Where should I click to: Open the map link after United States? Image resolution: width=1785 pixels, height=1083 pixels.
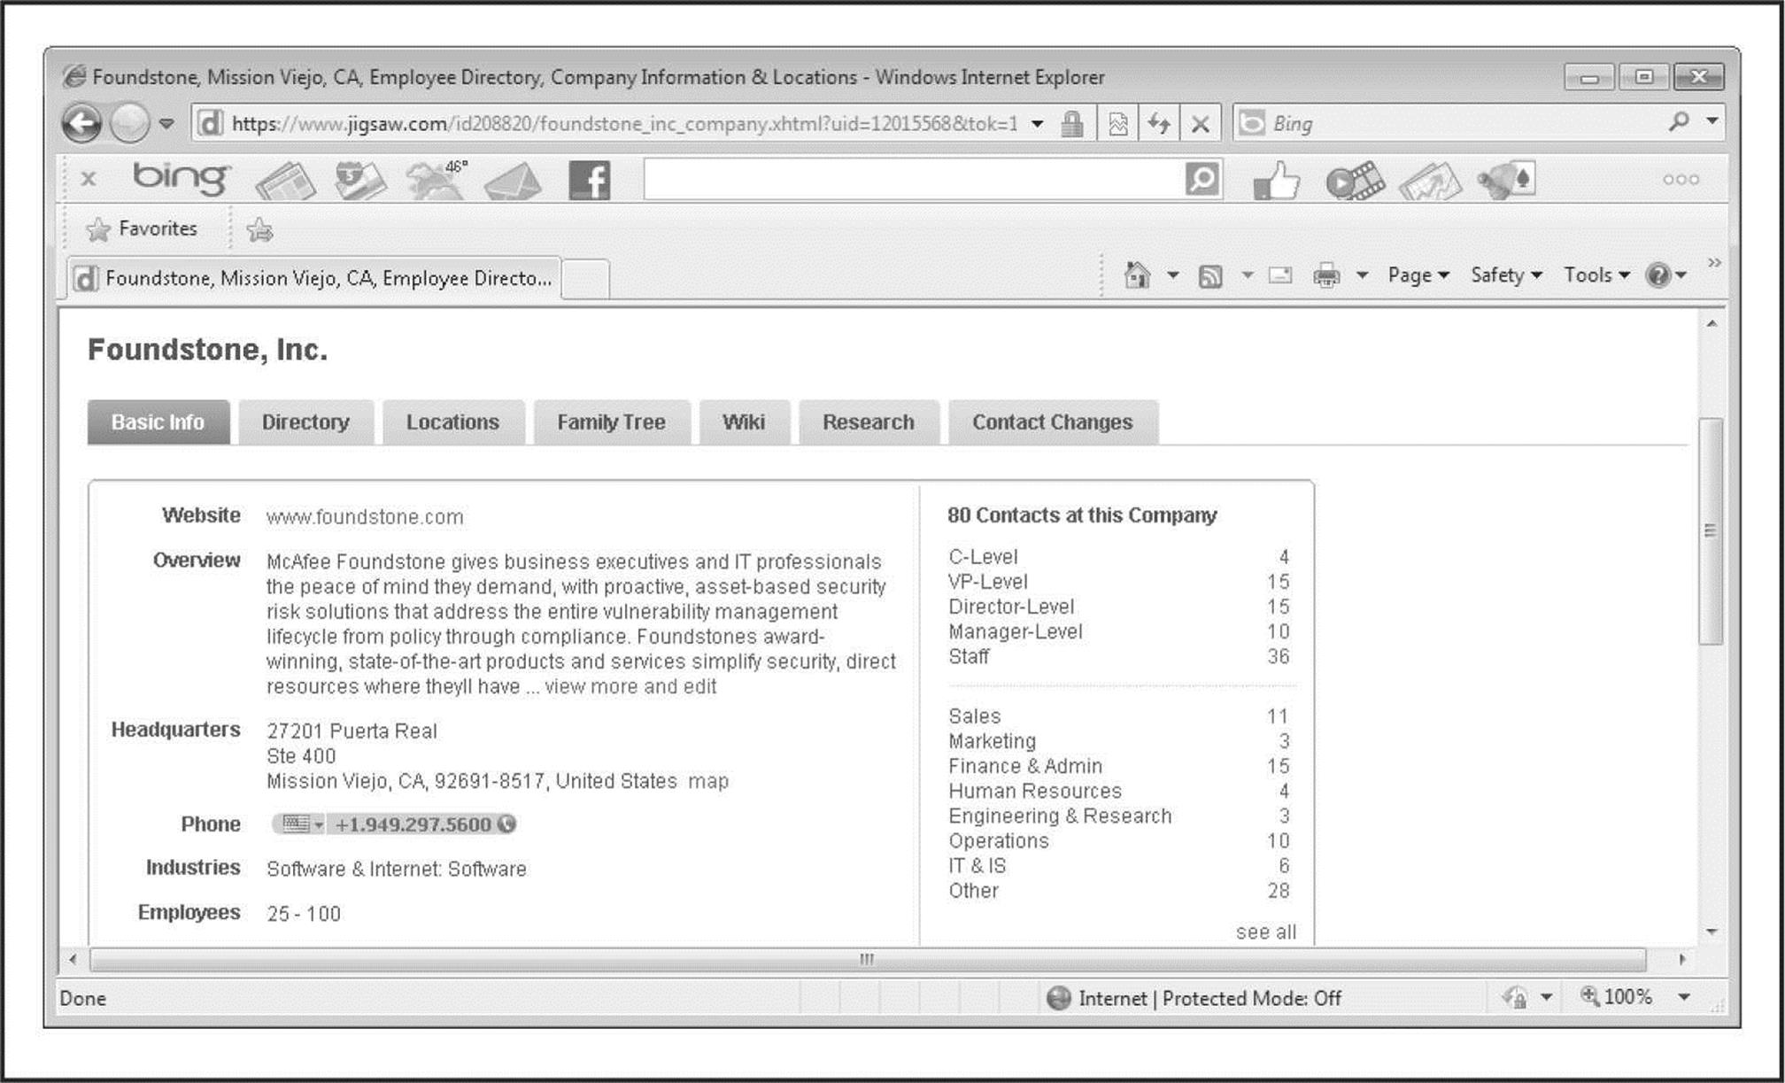pos(708,781)
